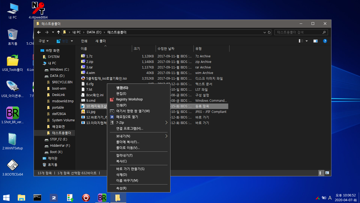The height and width of the screenshot is (203, 360).
Task: Click the Registry Workshop context menu entry
Action: click(138, 99)
